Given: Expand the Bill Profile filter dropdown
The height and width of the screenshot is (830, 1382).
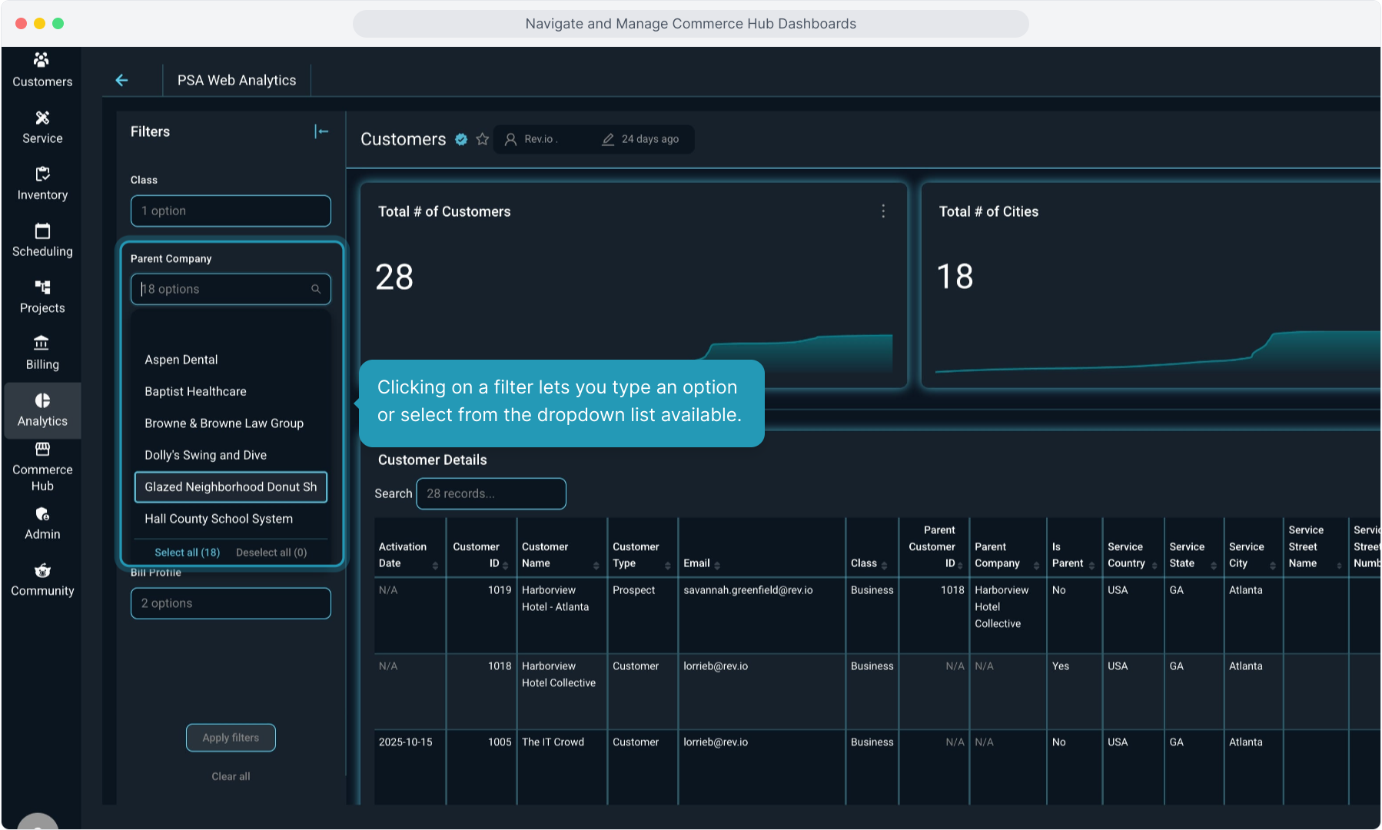Looking at the screenshot, I should [231, 603].
